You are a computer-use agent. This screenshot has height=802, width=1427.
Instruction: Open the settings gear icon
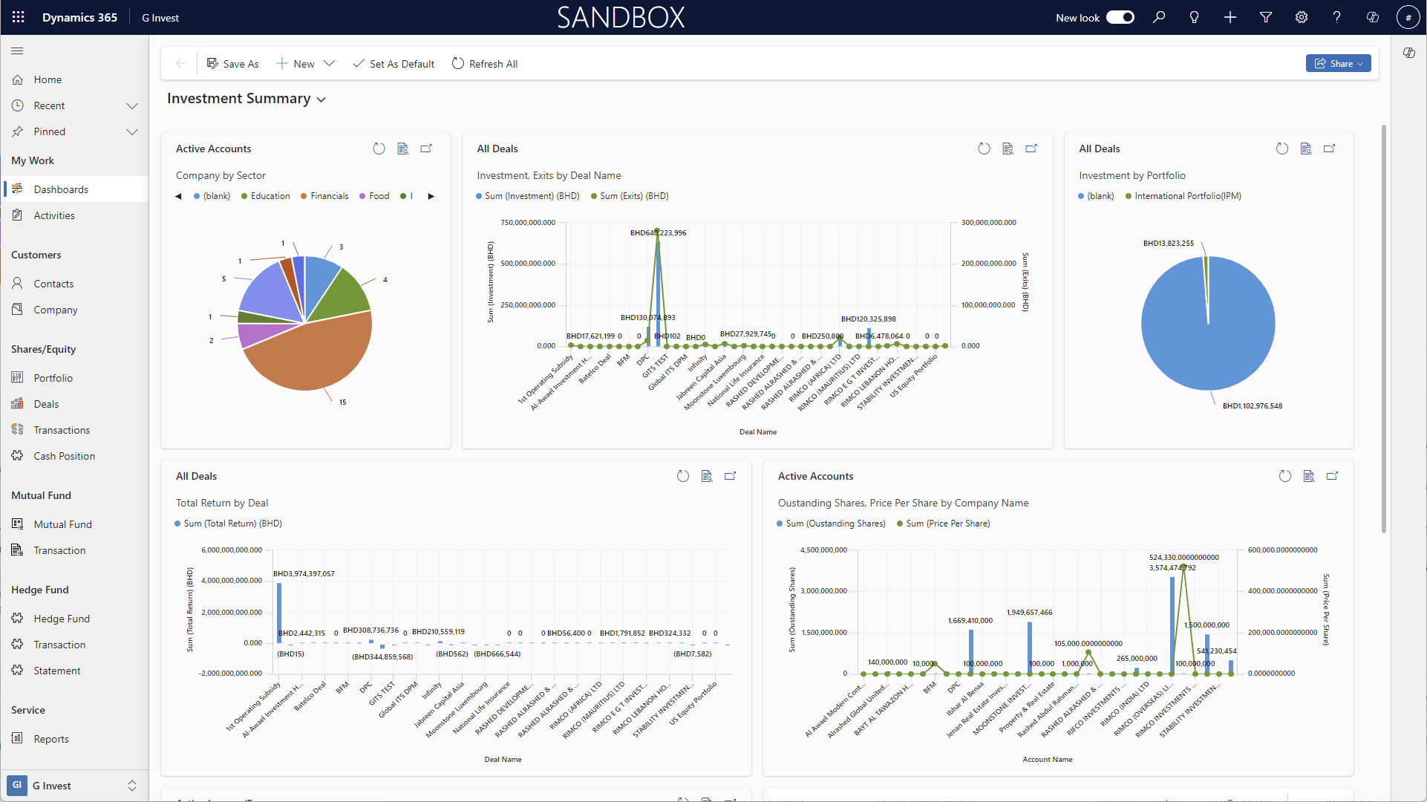point(1302,17)
